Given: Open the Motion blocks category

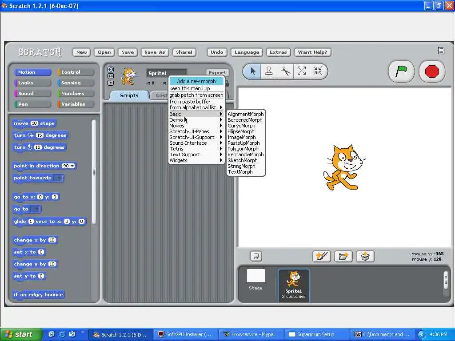Looking at the screenshot, I should pyautogui.click(x=32, y=72).
